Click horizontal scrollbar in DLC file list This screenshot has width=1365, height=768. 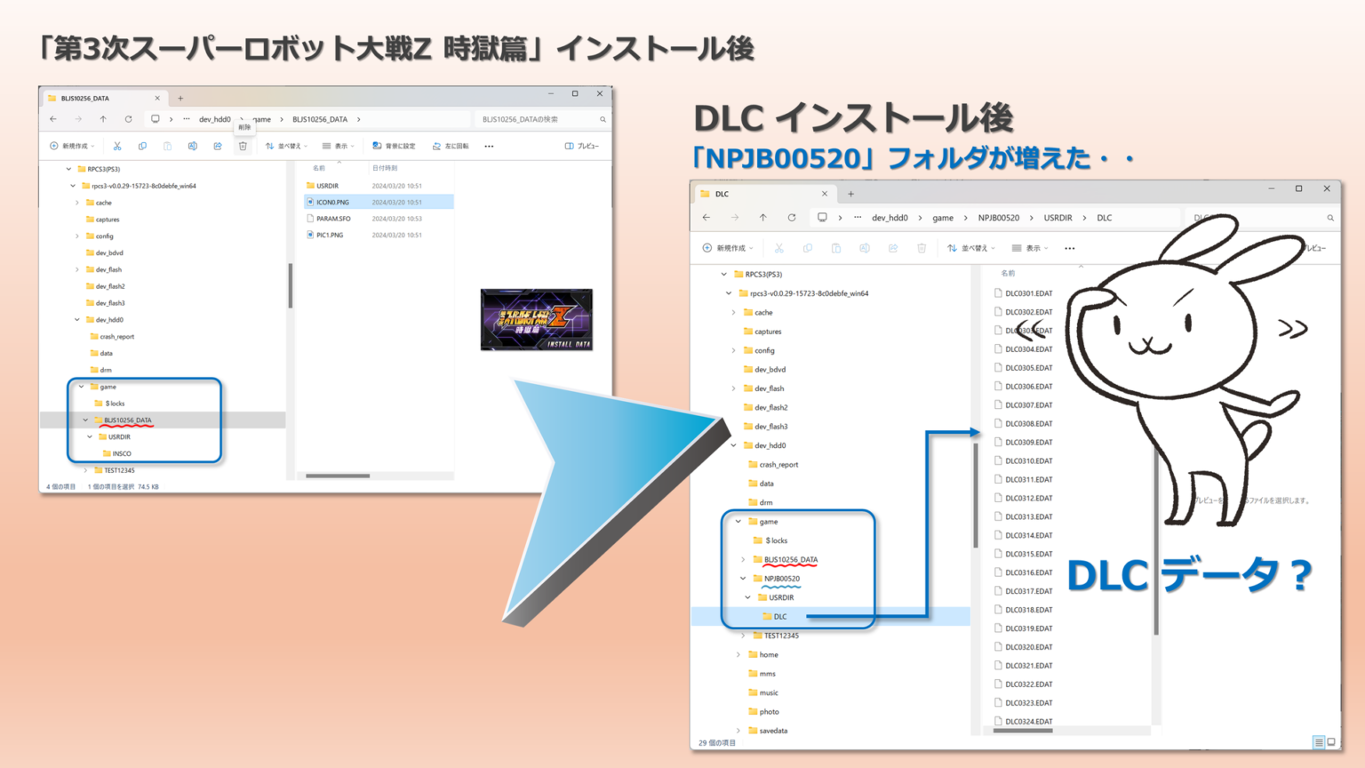coord(1023,731)
